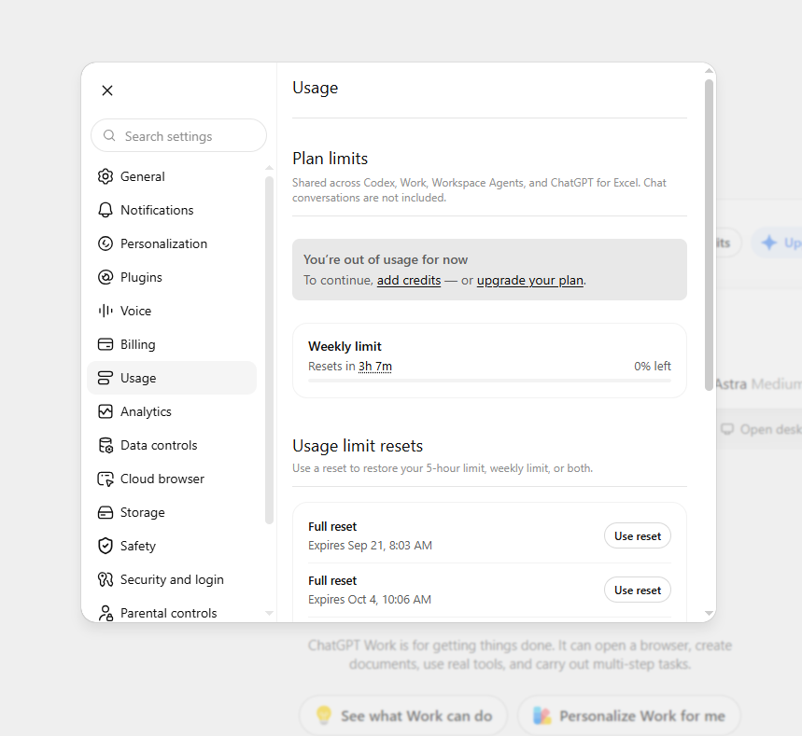802x736 pixels.
Task: Click the General gear icon
Action: (x=106, y=176)
